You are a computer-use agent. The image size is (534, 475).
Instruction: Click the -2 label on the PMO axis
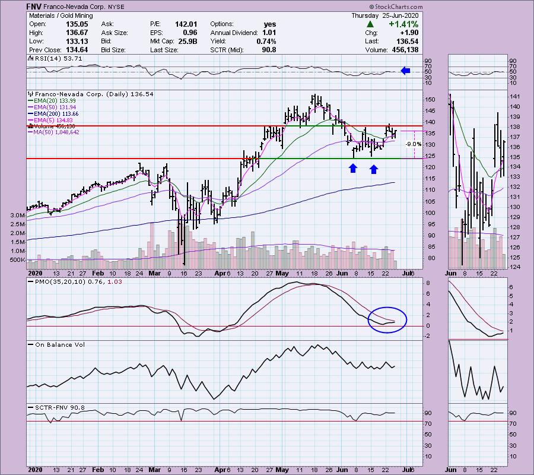point(427,336)
